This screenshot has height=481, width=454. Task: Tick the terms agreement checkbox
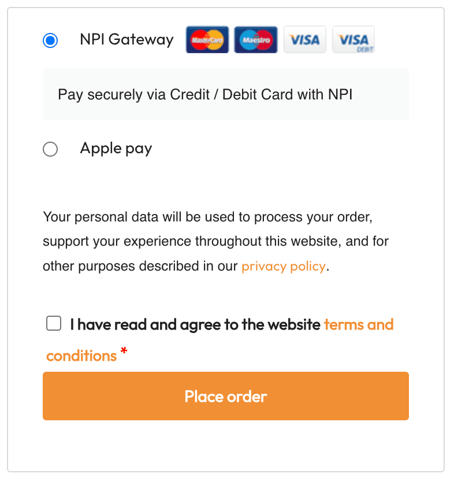[x=54, y=324]
